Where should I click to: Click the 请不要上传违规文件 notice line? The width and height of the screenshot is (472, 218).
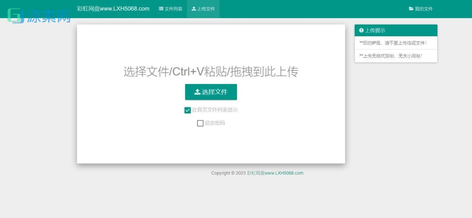396,43
